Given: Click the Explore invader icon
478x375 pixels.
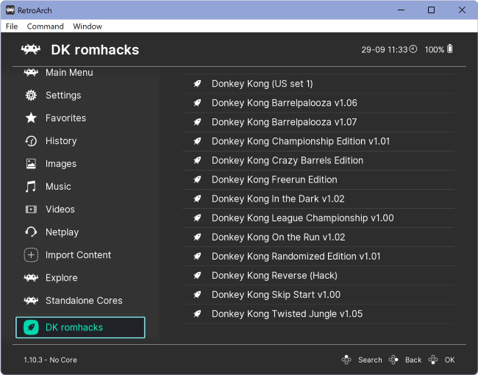Looking at the screenshot, I should click(x=31, y=278).
